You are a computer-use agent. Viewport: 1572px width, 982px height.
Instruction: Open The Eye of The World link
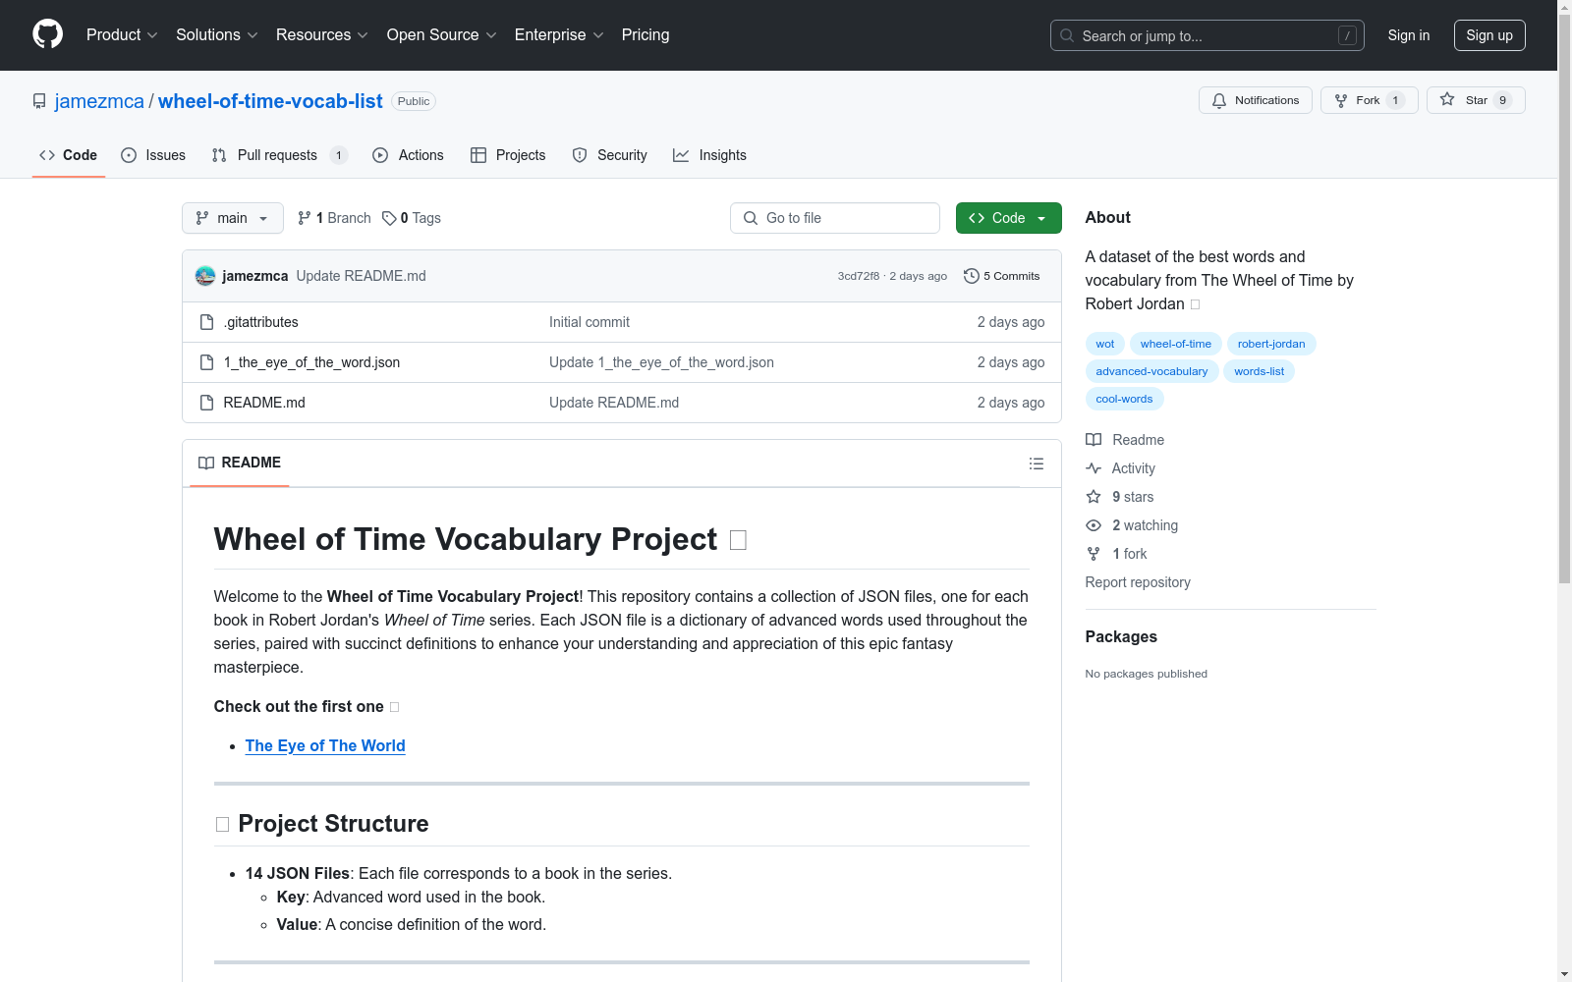point(325,745)
